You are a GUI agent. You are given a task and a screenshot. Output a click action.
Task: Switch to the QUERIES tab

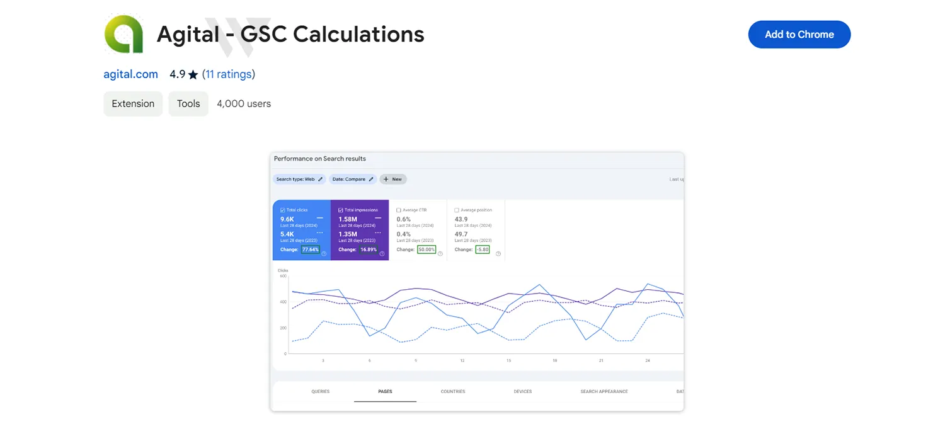[x=320, y=391]
